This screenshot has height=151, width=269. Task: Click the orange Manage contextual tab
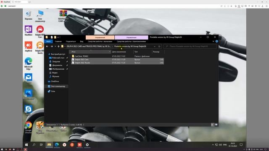click(100, 37)
